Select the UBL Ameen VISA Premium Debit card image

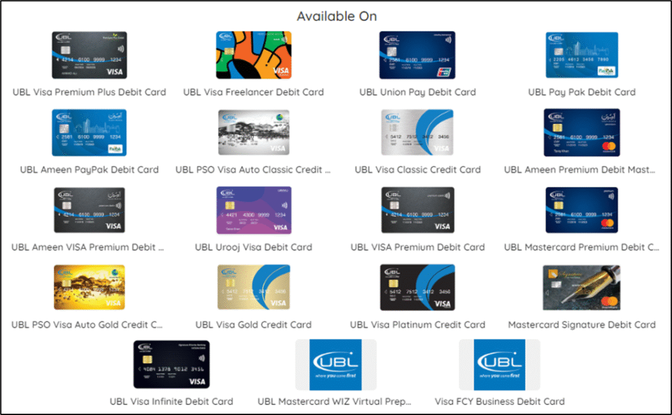point(89,210)
